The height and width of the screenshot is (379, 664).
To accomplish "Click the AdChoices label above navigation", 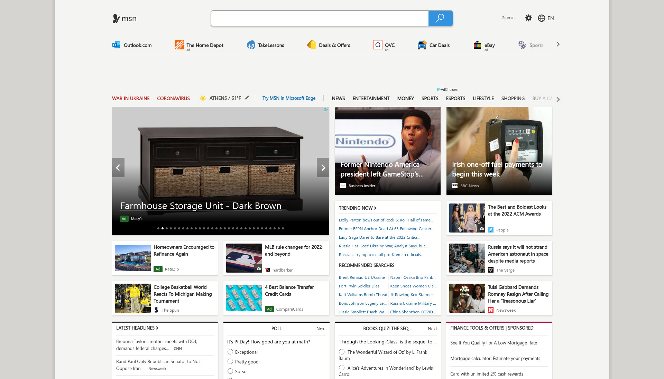I will [x=447, y=89].
